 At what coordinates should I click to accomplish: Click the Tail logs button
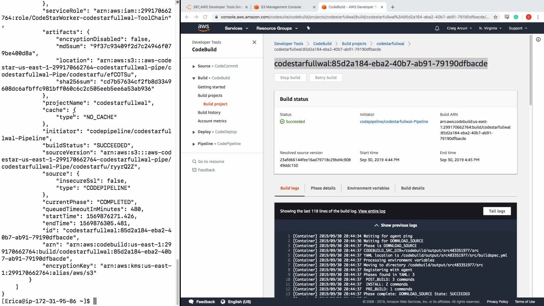[x=497, y=211]
